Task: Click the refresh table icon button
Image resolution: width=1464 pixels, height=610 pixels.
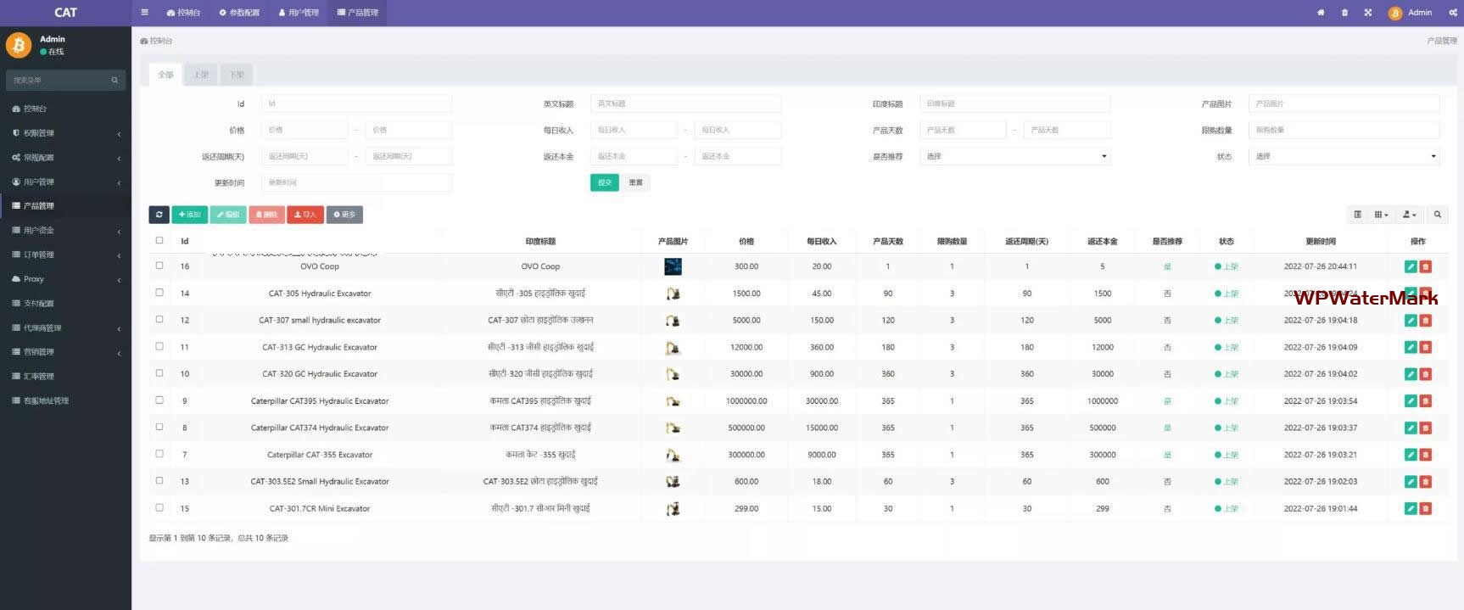Action: [x=159, y=215]
